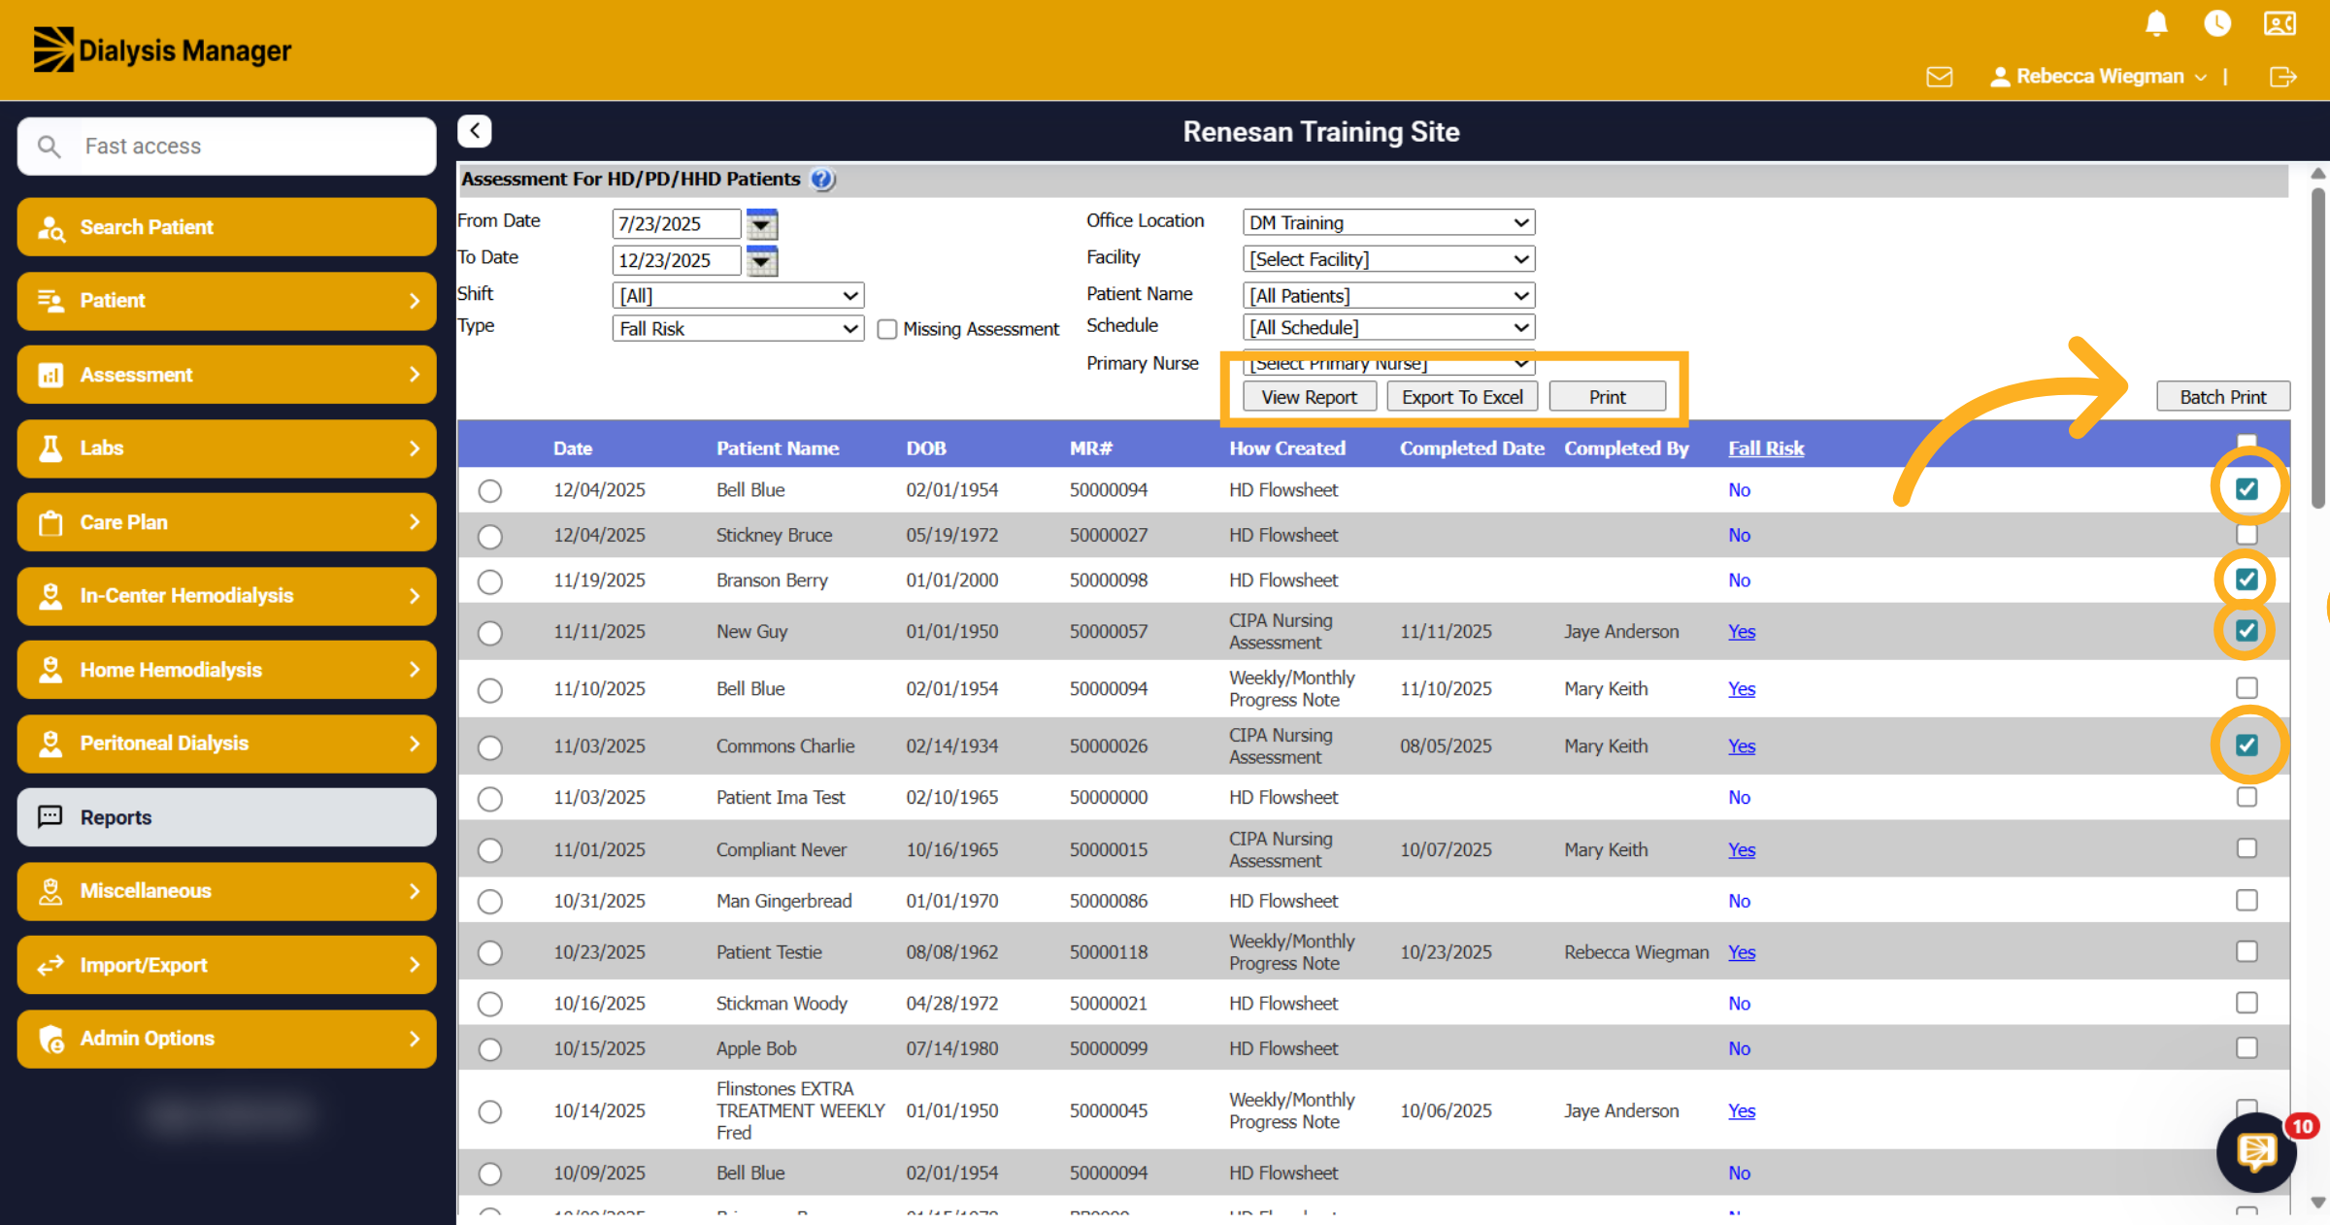Click the Fast access search field
Viewport: 2330px width, 1225px height.
[226, 147]
